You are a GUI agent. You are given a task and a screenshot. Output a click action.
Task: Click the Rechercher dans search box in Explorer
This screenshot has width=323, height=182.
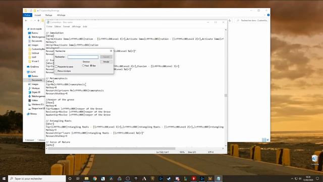pyautogui.click(x=252, y=20)
